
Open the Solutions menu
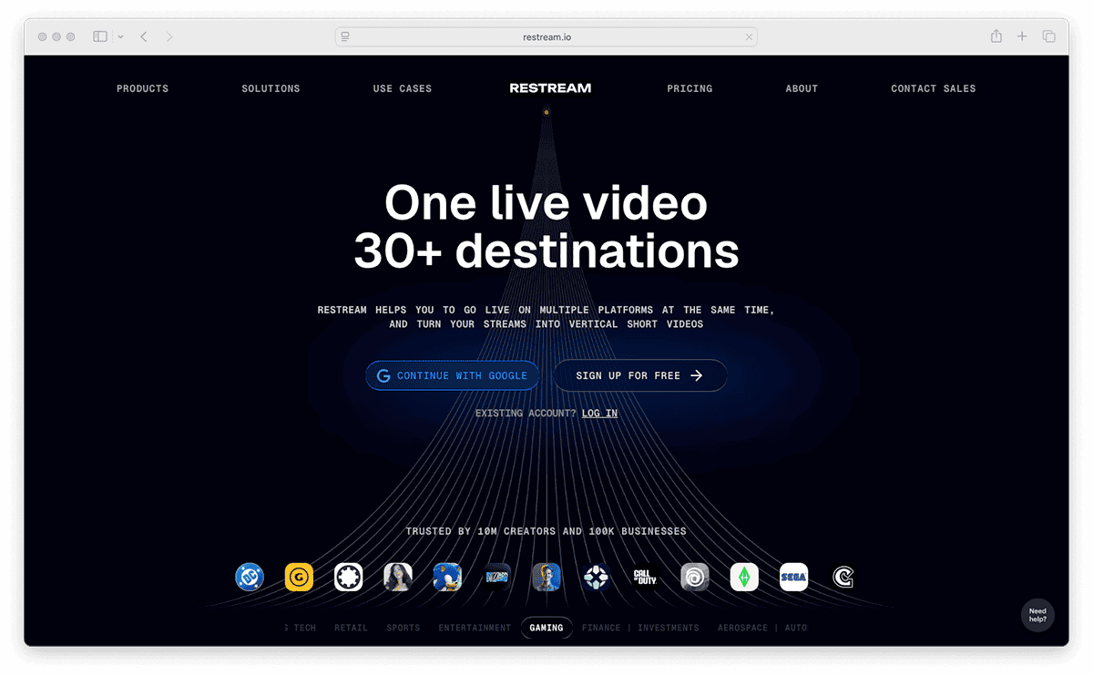[x=271, y=88]
